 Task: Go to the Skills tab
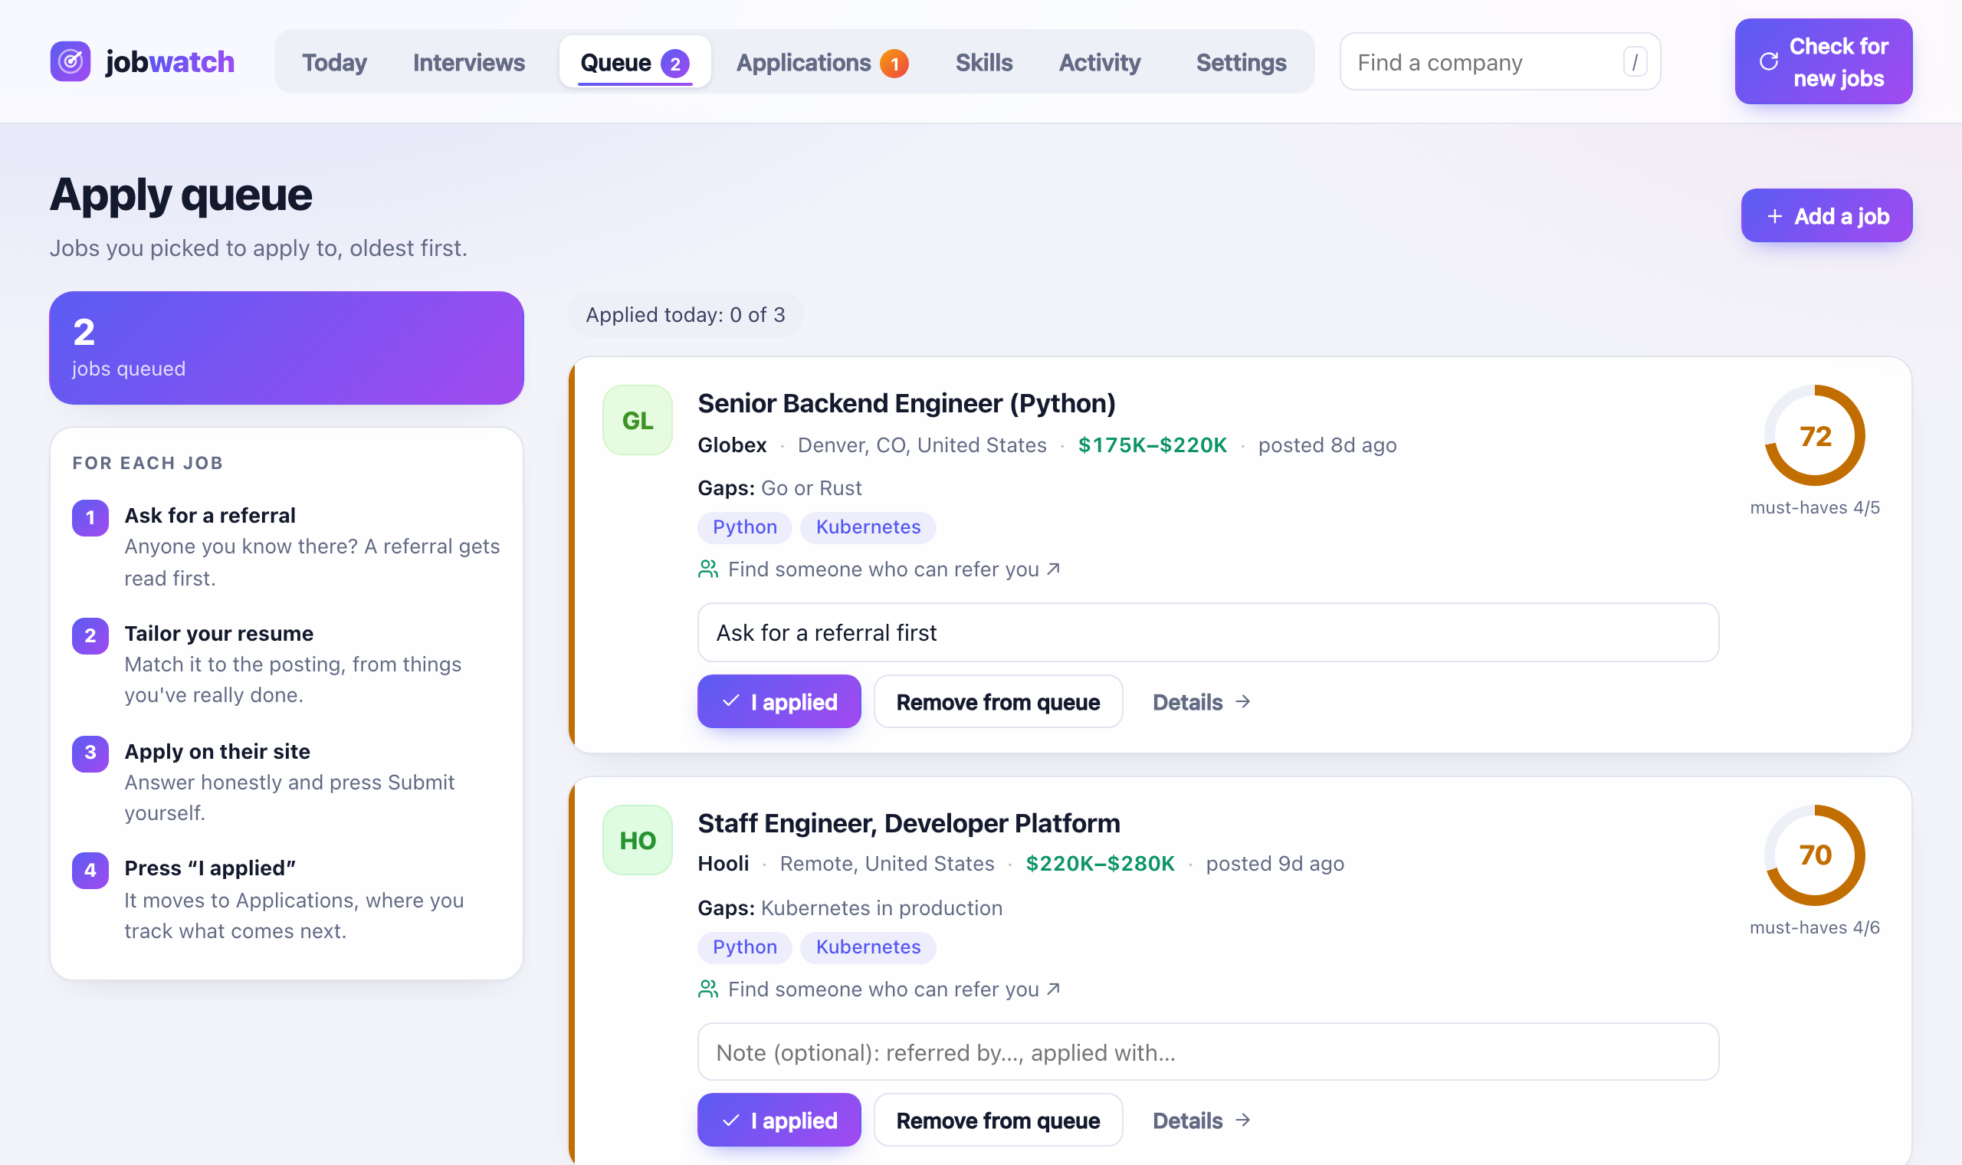(x=983, y=62)
